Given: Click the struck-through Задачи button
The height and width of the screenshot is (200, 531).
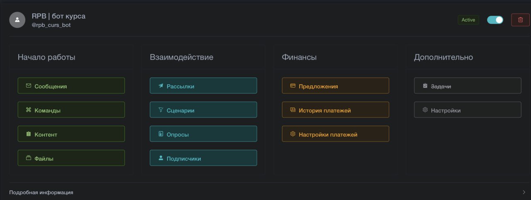Looking at the screenshot, I should point(468,85).
